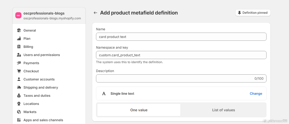Click the Users and permissions icon

click(19, 55)
